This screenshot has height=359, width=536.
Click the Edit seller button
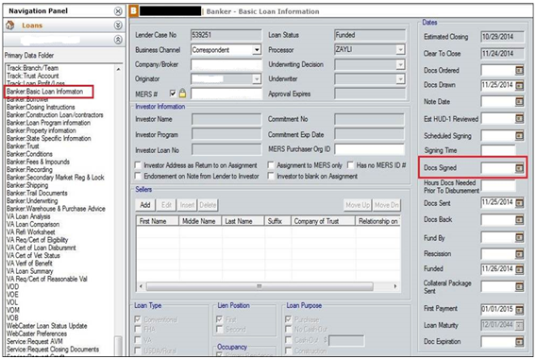(x=166, y=205)
